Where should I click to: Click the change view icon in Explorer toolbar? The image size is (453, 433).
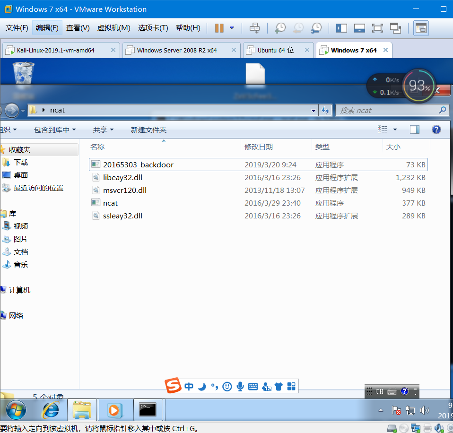(382, 130)
